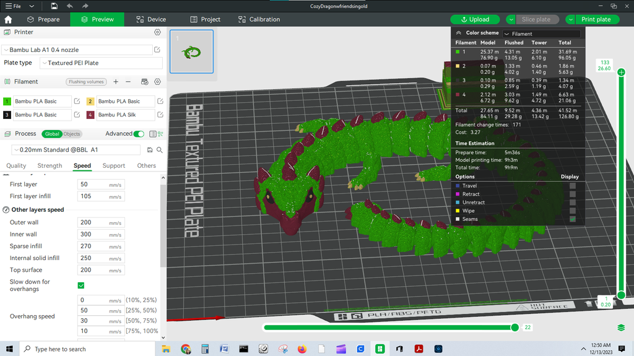Click the Home icon in the top bar
Viewport: 634px width, 356px height.
8,19
